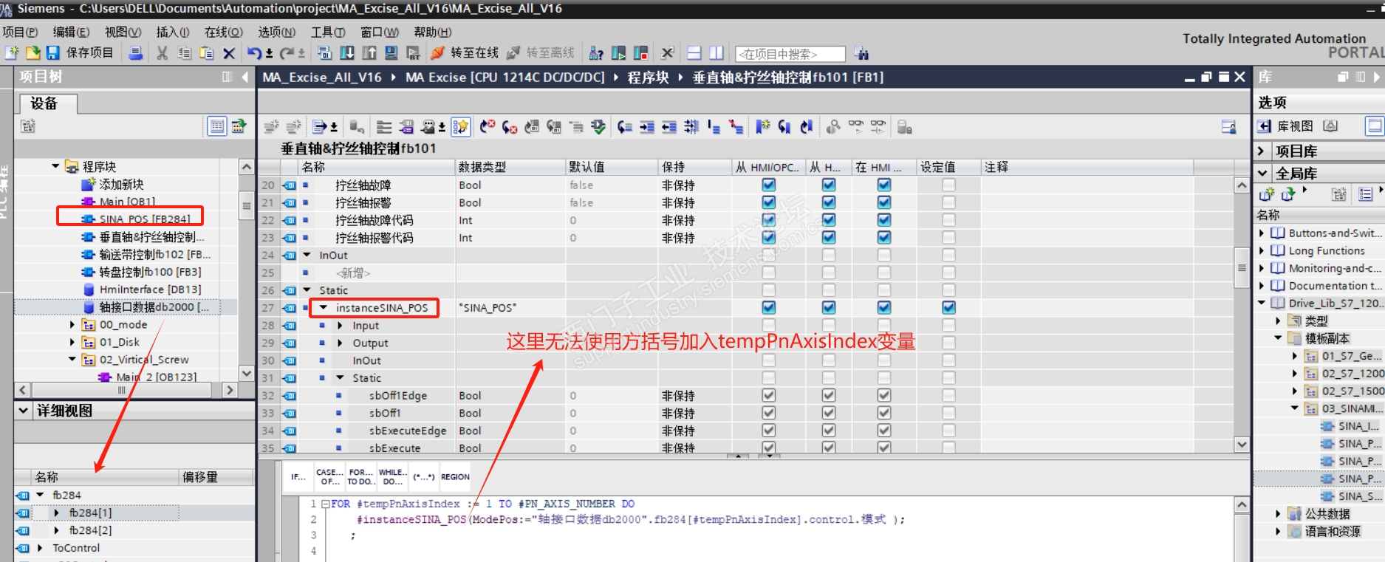The width and height of the screenshot is (1385, 562).
Task: Click the split editor horizontally icon
Action: (694, 53)
